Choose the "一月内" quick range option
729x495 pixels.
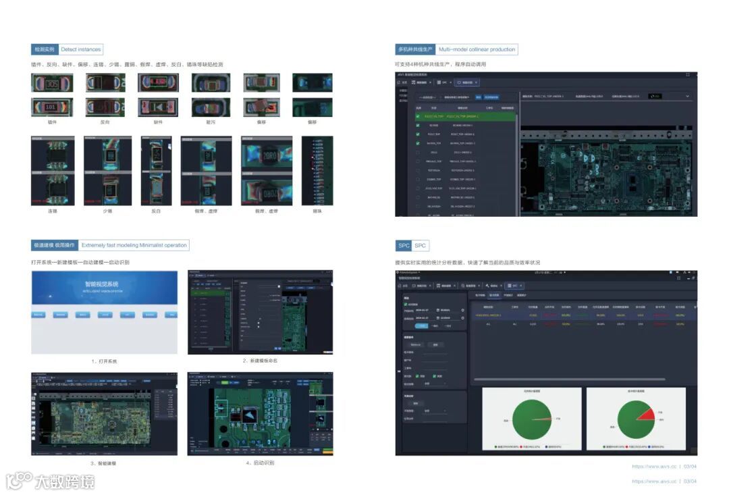448,326
